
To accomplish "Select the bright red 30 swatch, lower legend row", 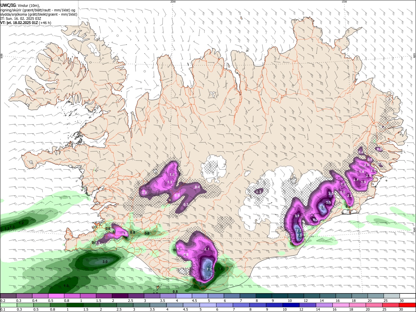I will (x=407, y=305).
